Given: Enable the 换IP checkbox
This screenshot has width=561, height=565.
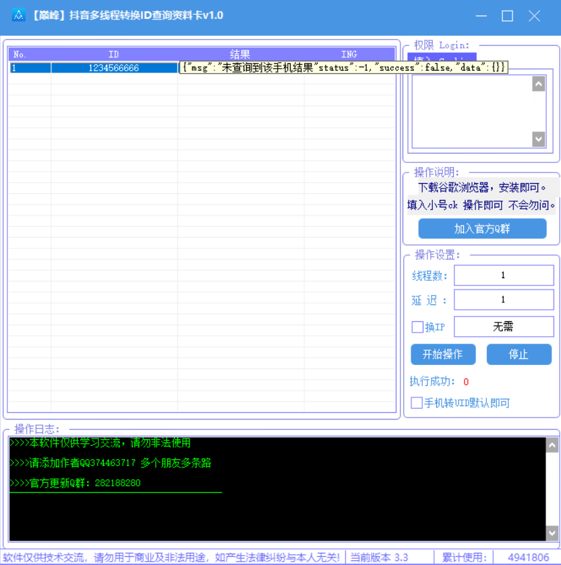Looking at the screenshot, I should (x=419, y=327).
